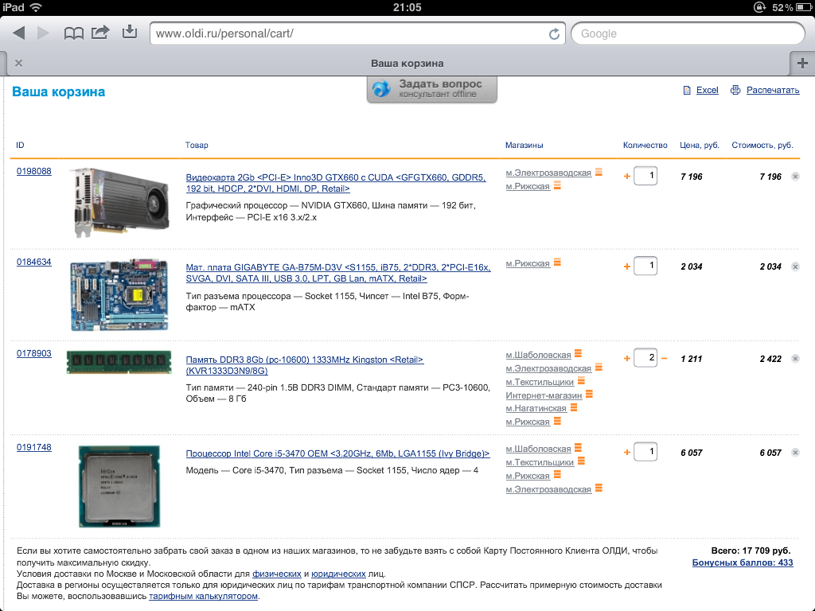The width and height of the screenshot is (815, 611).
Task: Tap the URL address field
Action: [x=357, y=33]
